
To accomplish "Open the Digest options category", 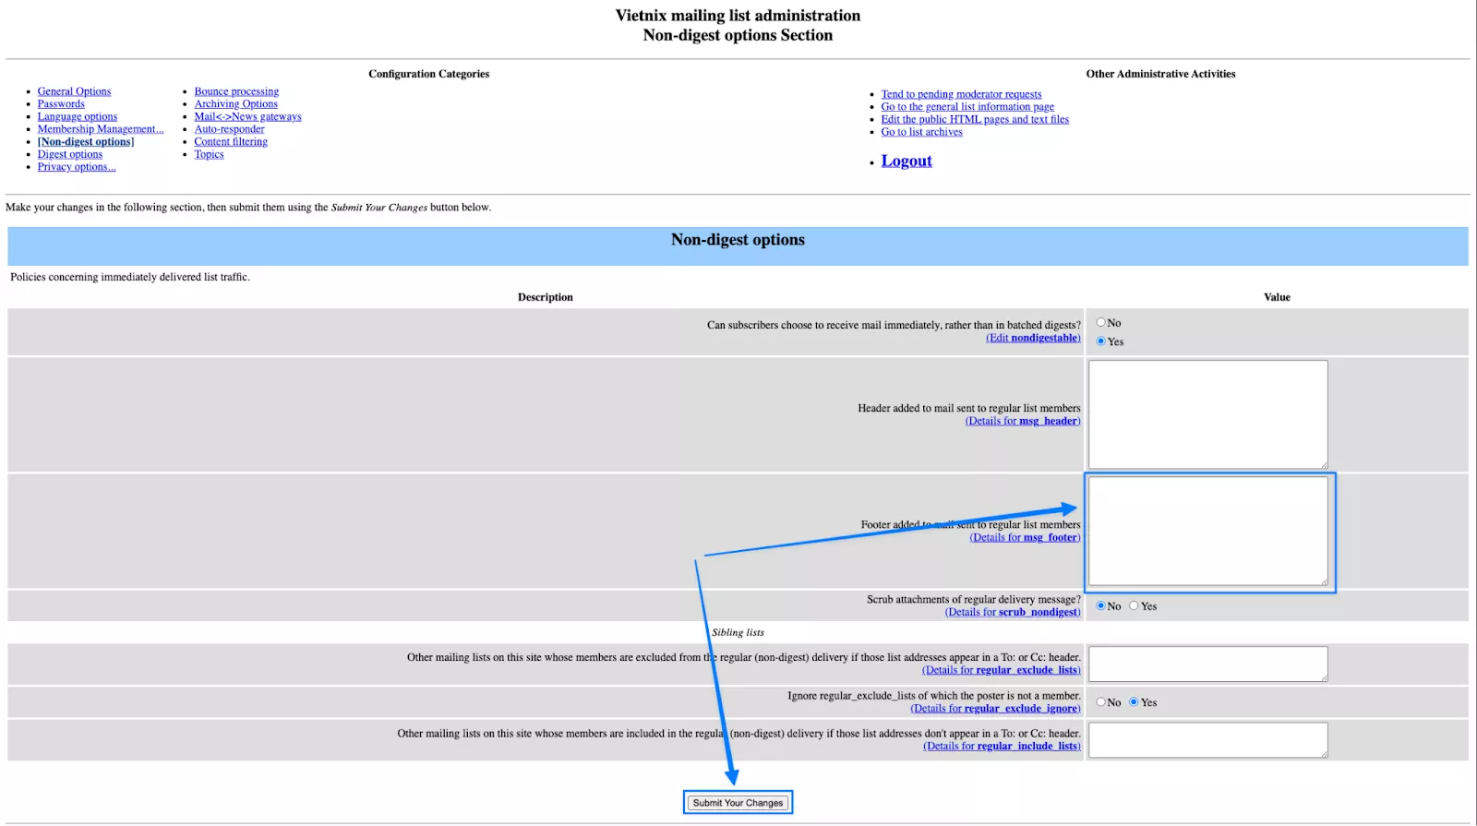I will point(70,154).
